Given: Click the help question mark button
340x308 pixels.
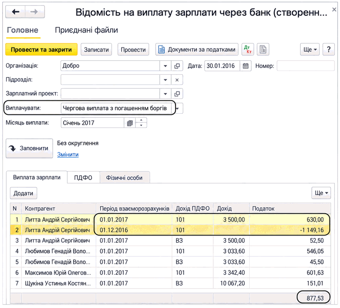Looking at the screenshot, I should tap(329, 50).
